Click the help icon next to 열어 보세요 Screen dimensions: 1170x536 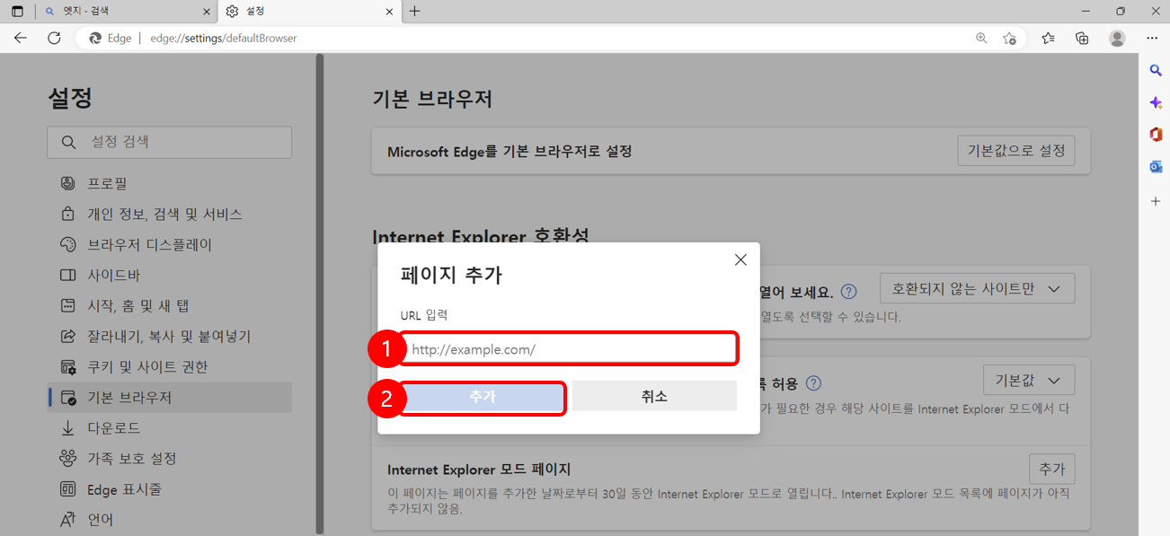click(848, 292)
